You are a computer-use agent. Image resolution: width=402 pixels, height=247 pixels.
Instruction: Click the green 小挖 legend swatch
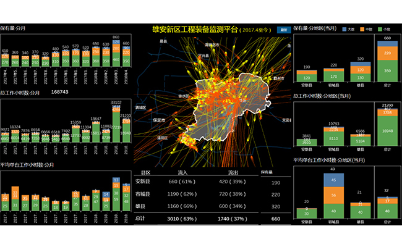378,28
